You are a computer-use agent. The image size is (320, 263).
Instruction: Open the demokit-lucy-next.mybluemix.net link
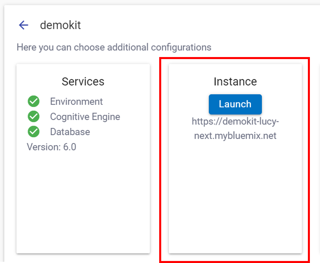point(235,129)
